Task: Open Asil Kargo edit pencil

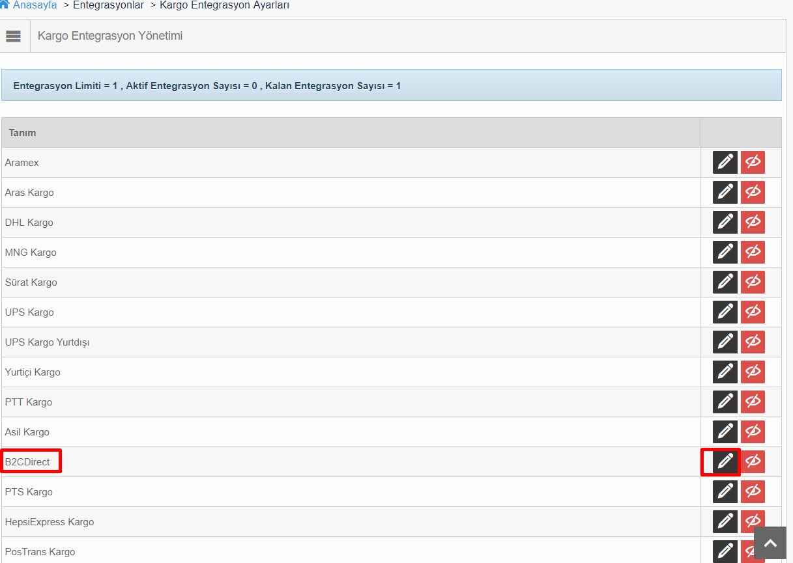Action: point(725,432)
